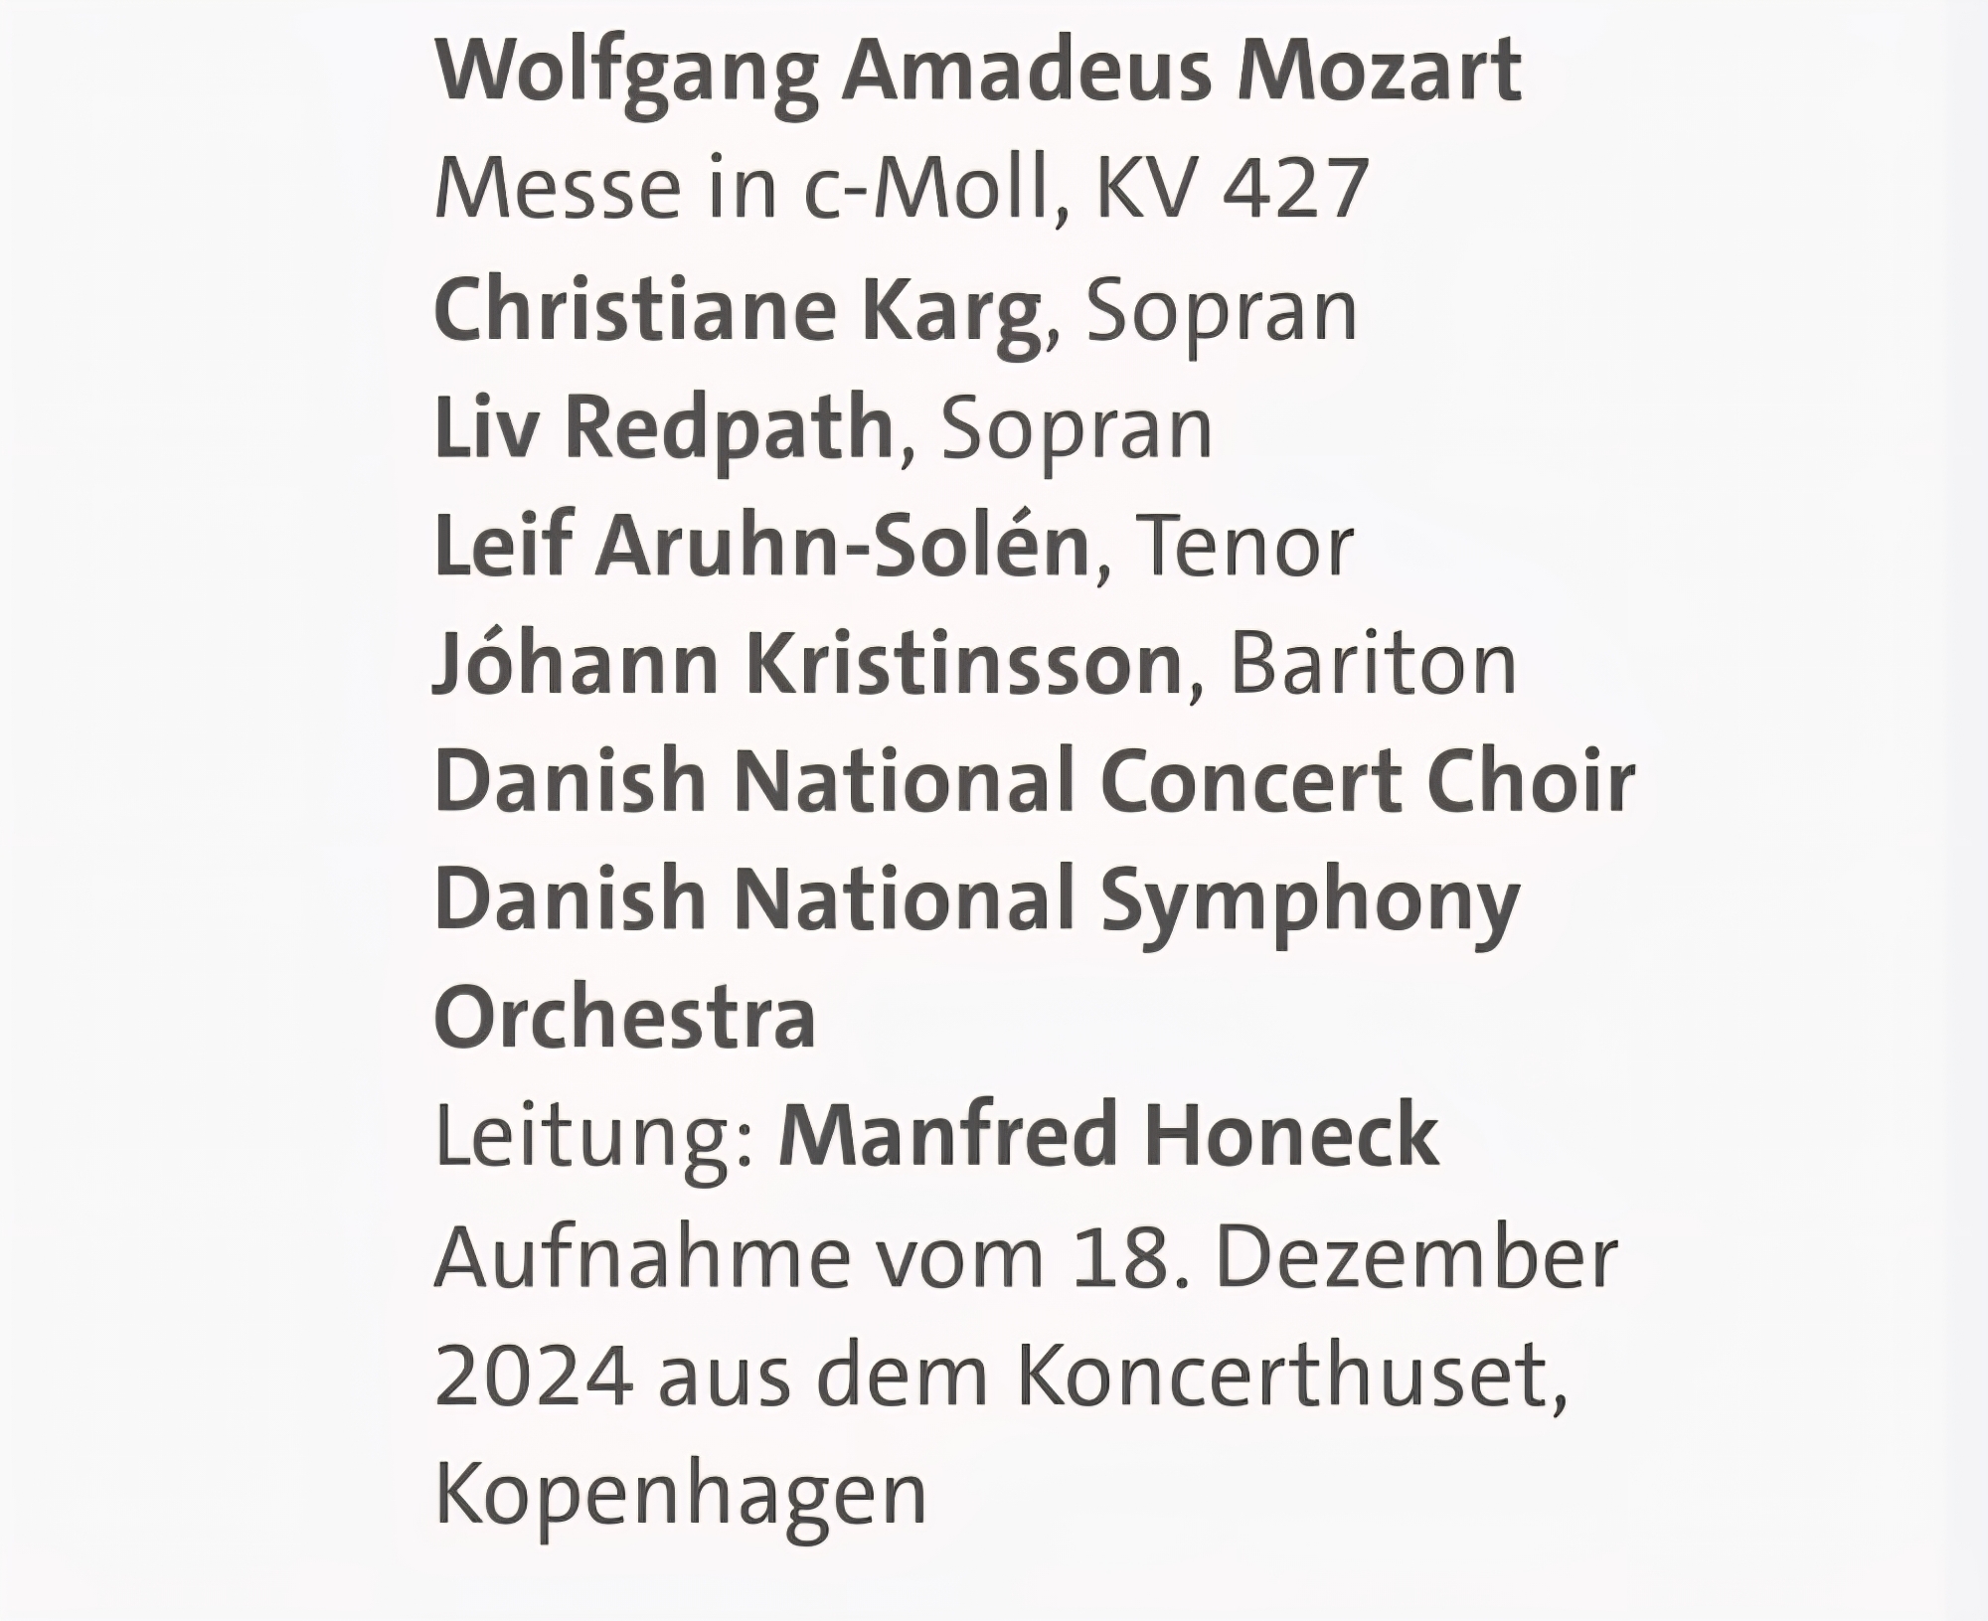Select the conductor name Manfred Honeck
The width and height of the screenshot is (1988, 1621).
pos(1108,1135)
